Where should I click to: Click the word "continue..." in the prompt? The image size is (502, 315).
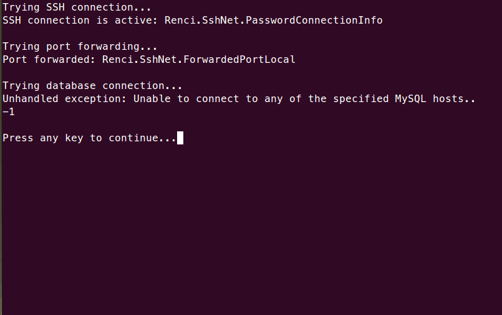pos(142,138)
